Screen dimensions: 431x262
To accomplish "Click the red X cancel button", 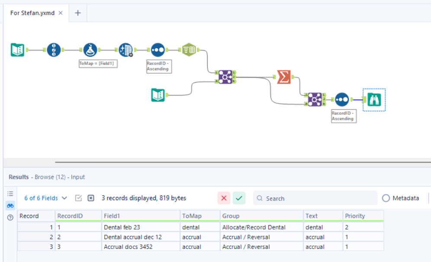I will pyautogui.click(x=224, y=198).
